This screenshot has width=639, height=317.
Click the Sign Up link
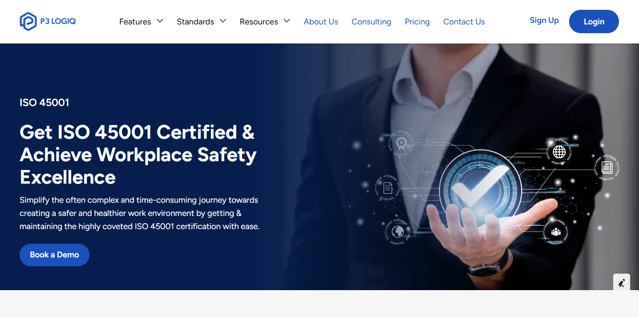pyautogui.click(x=544, y=20)
